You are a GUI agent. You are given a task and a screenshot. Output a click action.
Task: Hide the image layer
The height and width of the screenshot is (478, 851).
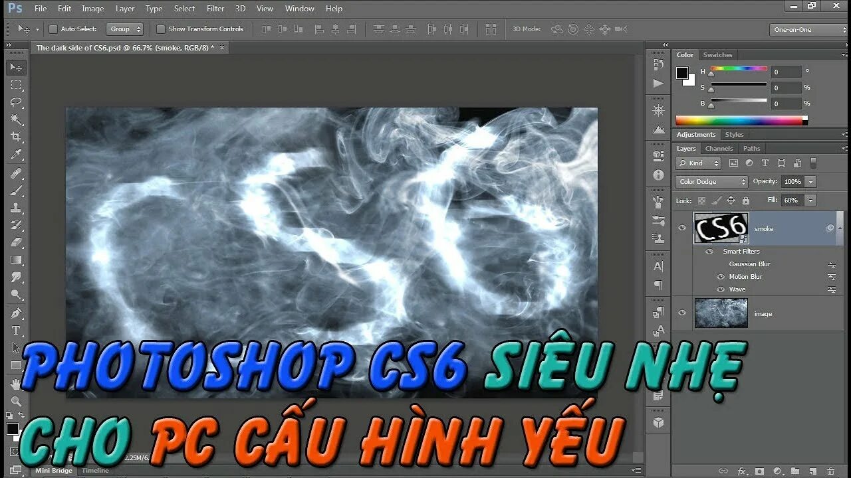[681, 313]
